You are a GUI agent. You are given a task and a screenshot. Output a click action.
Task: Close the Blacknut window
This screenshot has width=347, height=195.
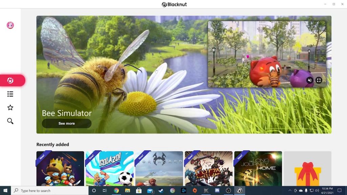[342, 4]
